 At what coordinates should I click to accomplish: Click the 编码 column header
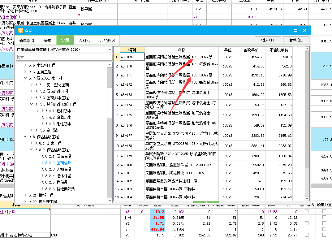[132, 50]
